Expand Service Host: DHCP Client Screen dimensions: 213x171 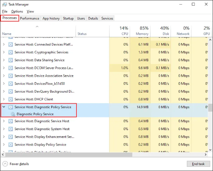(x=4, y=99)
